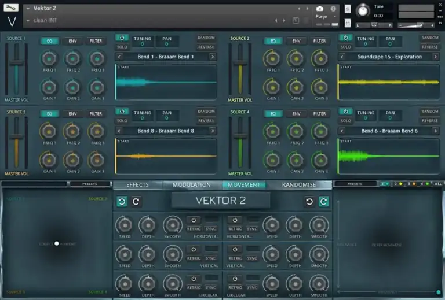Open Source 2 sample name 'Soundcape 15 - Exploration'
445x300 pixels.
coord(389,57)
